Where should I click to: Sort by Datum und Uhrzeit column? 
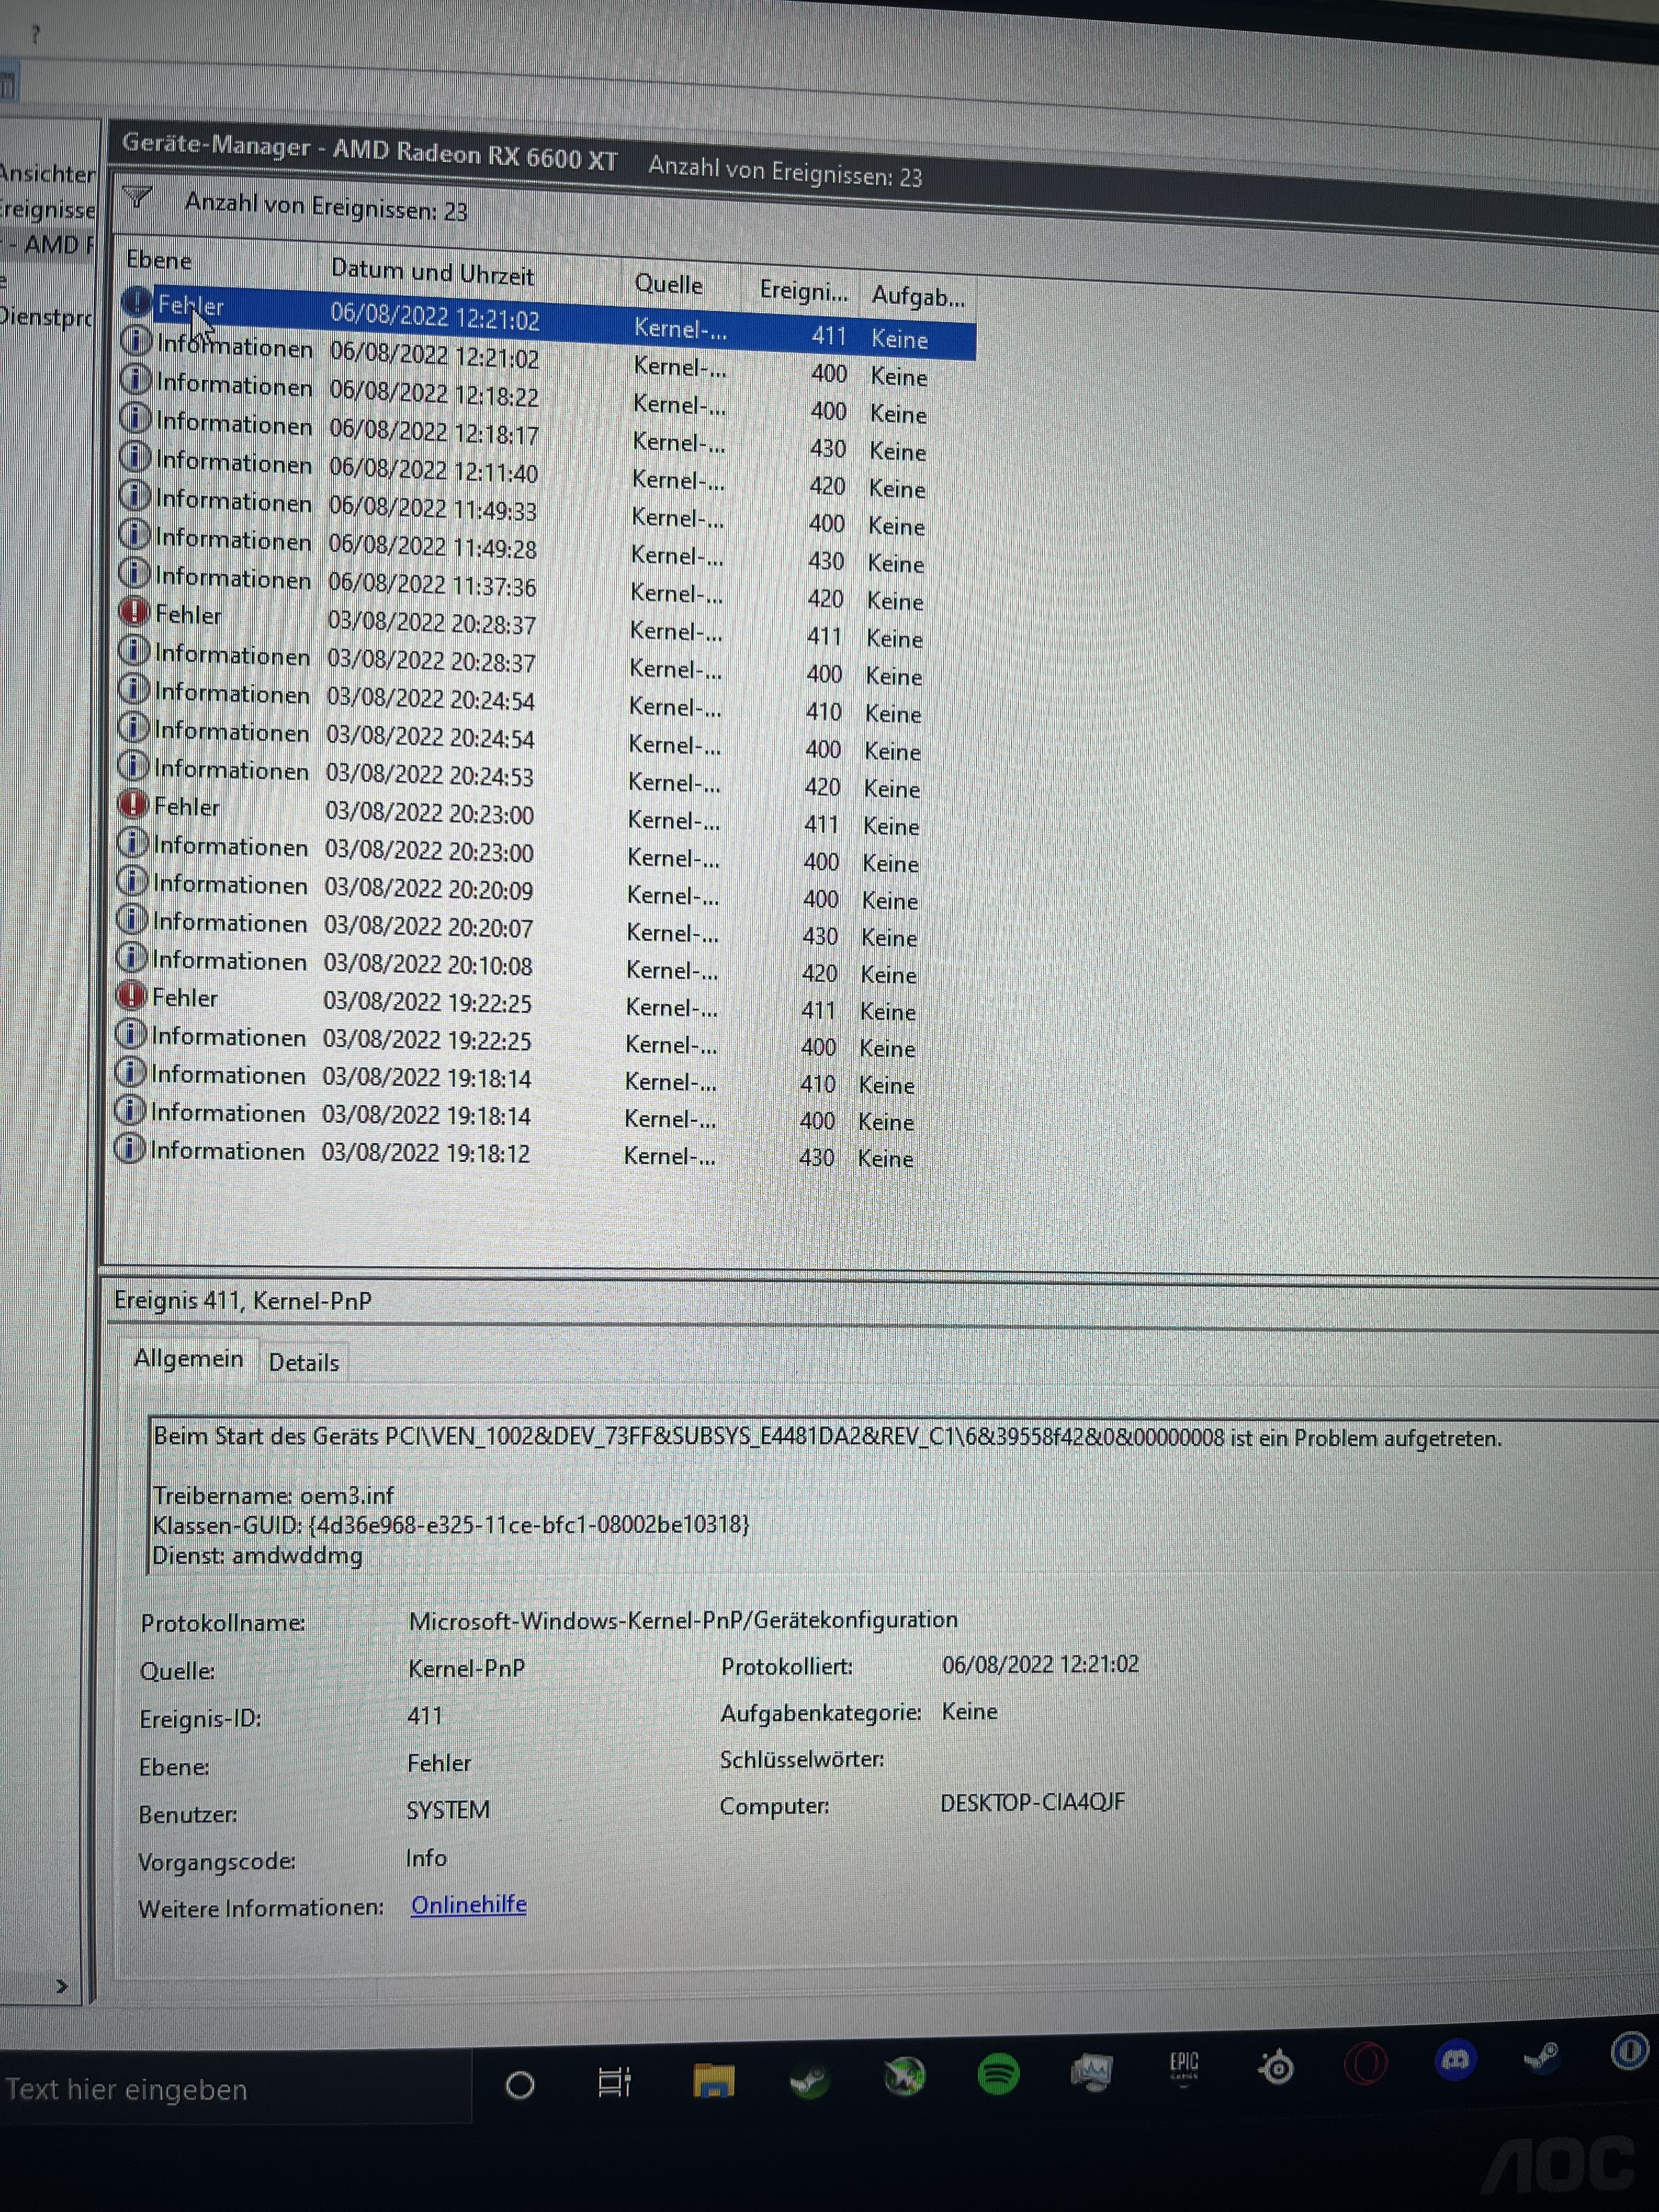click(x=432, y=272)
